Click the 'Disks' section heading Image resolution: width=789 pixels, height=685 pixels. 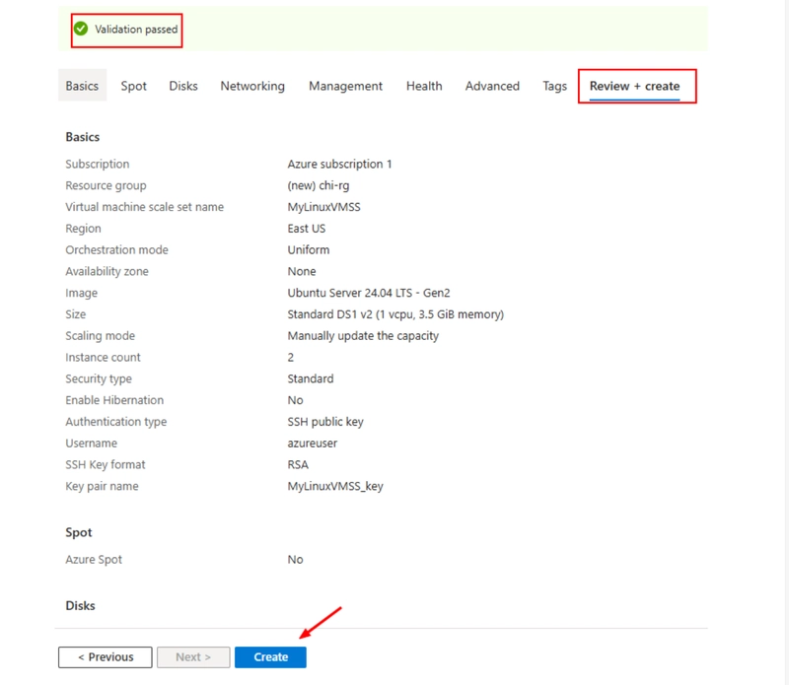(x=80, y=605)
